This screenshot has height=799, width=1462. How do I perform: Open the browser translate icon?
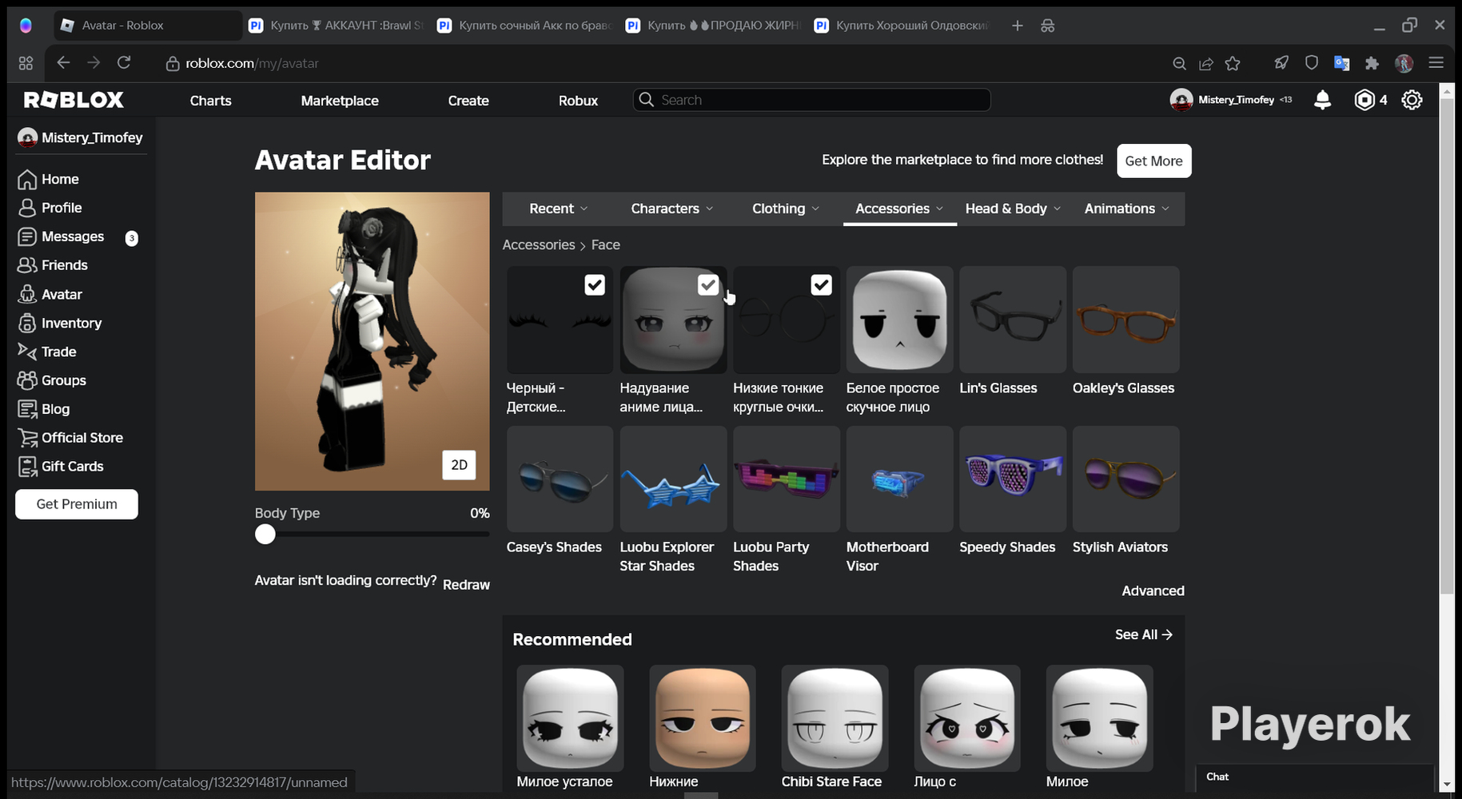[1342, 63]
